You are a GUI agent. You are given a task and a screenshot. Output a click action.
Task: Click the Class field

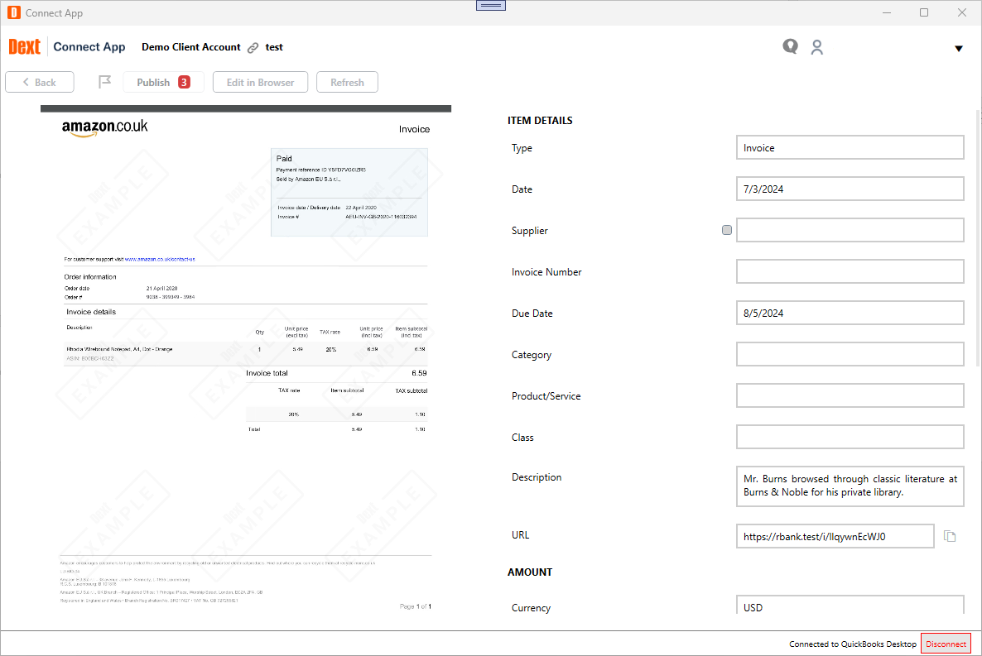point(850,437)
